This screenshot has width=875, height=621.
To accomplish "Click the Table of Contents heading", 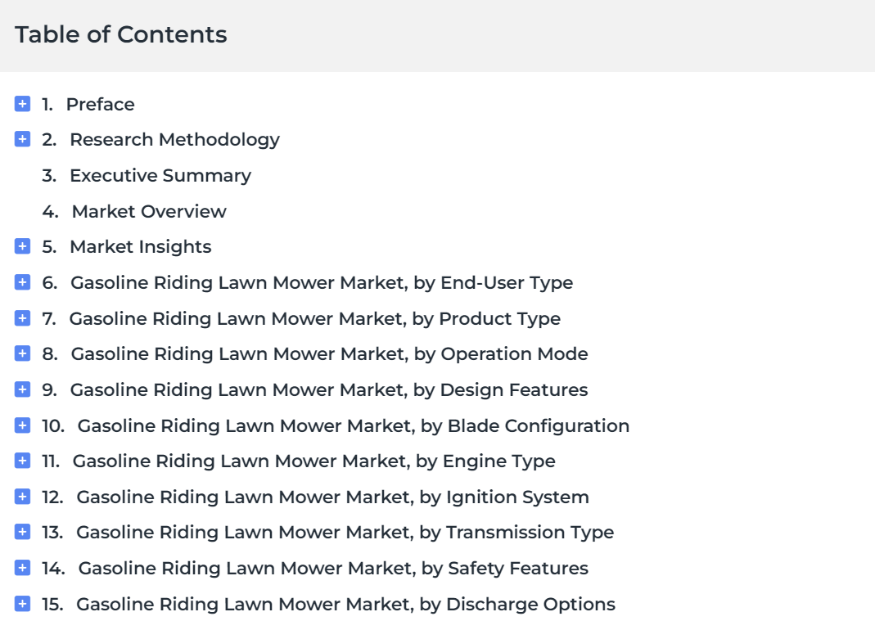I will [120, 34].
